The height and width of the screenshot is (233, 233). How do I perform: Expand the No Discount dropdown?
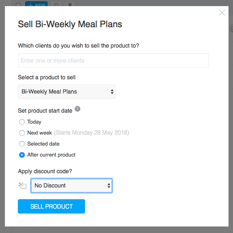[x=72, y=185]
